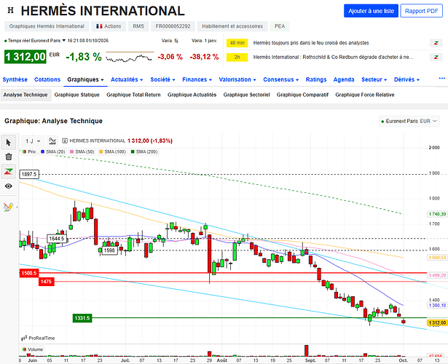Expand the Valorisation menu
Screen dimensions: 448x364
[x=237, y=79]
